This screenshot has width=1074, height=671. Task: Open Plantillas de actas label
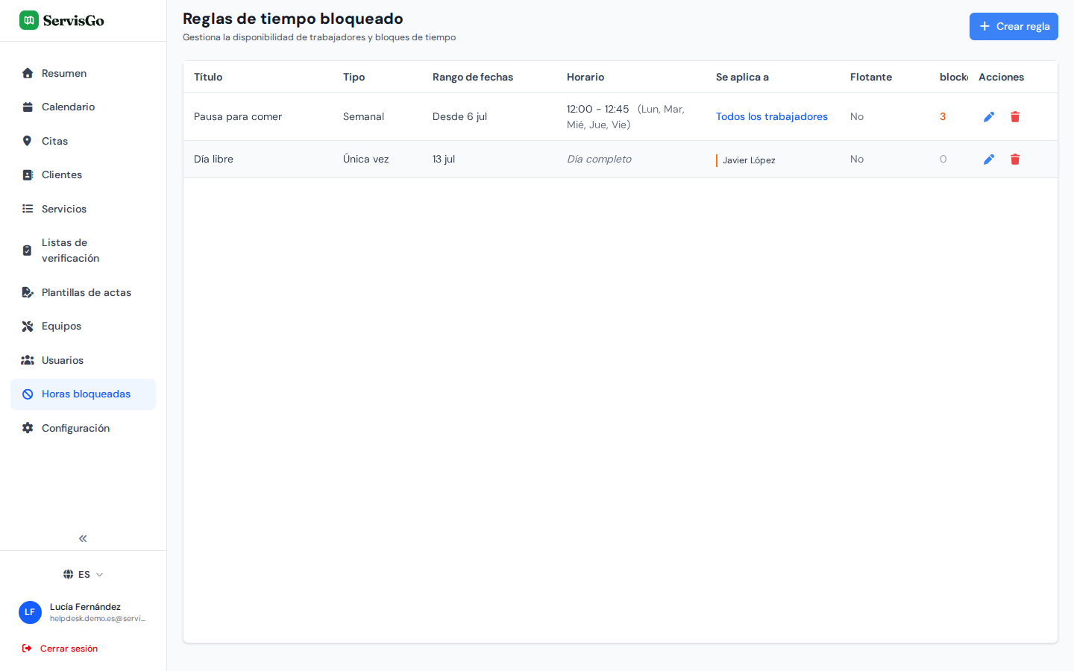tap(87, 292)
